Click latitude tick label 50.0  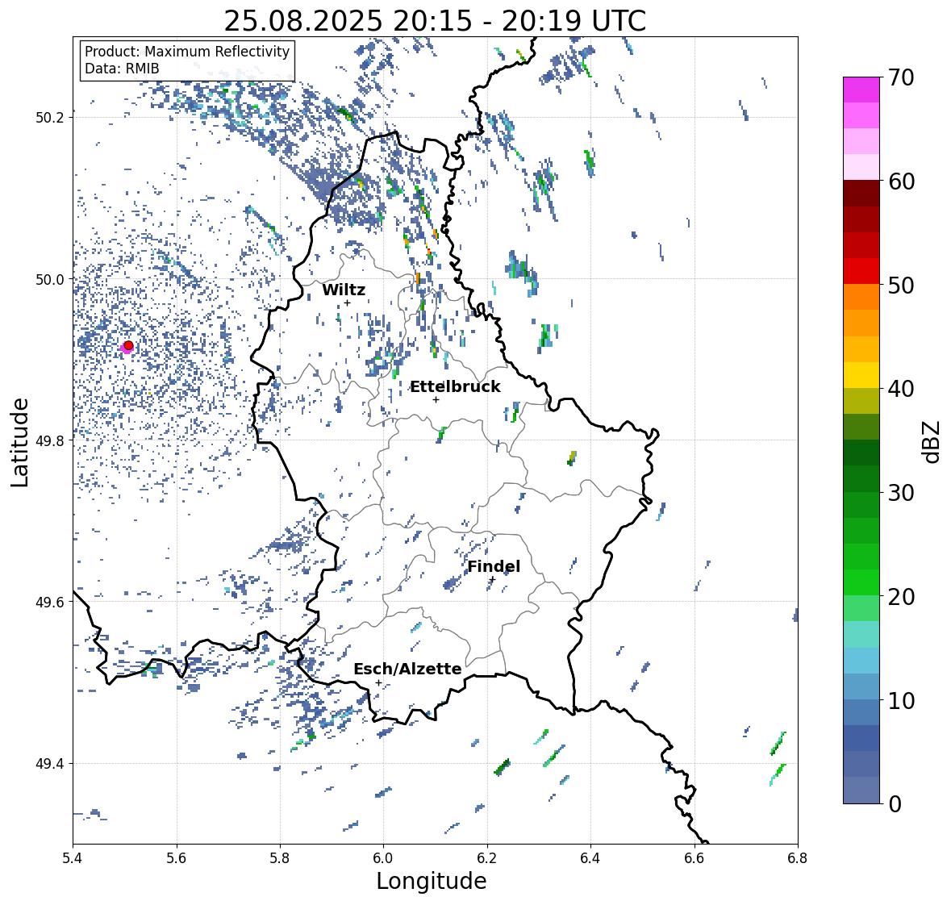tap(50, 280)
